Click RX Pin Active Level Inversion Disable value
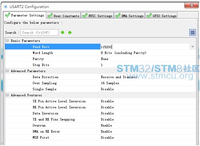This screenshot has width=200, height=146. coord(107,107)
